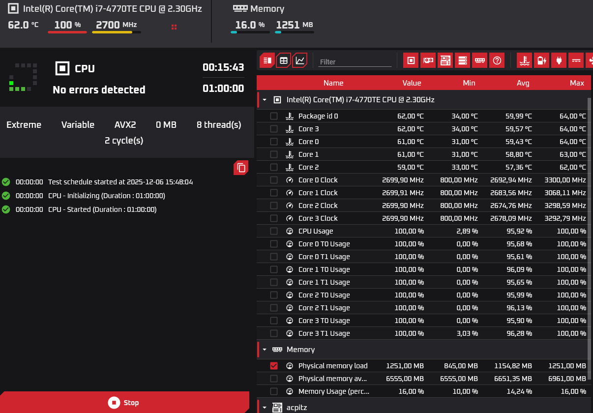Check the Core 2 Clock checkbox

pyautogui.click(x=274, y=206)
